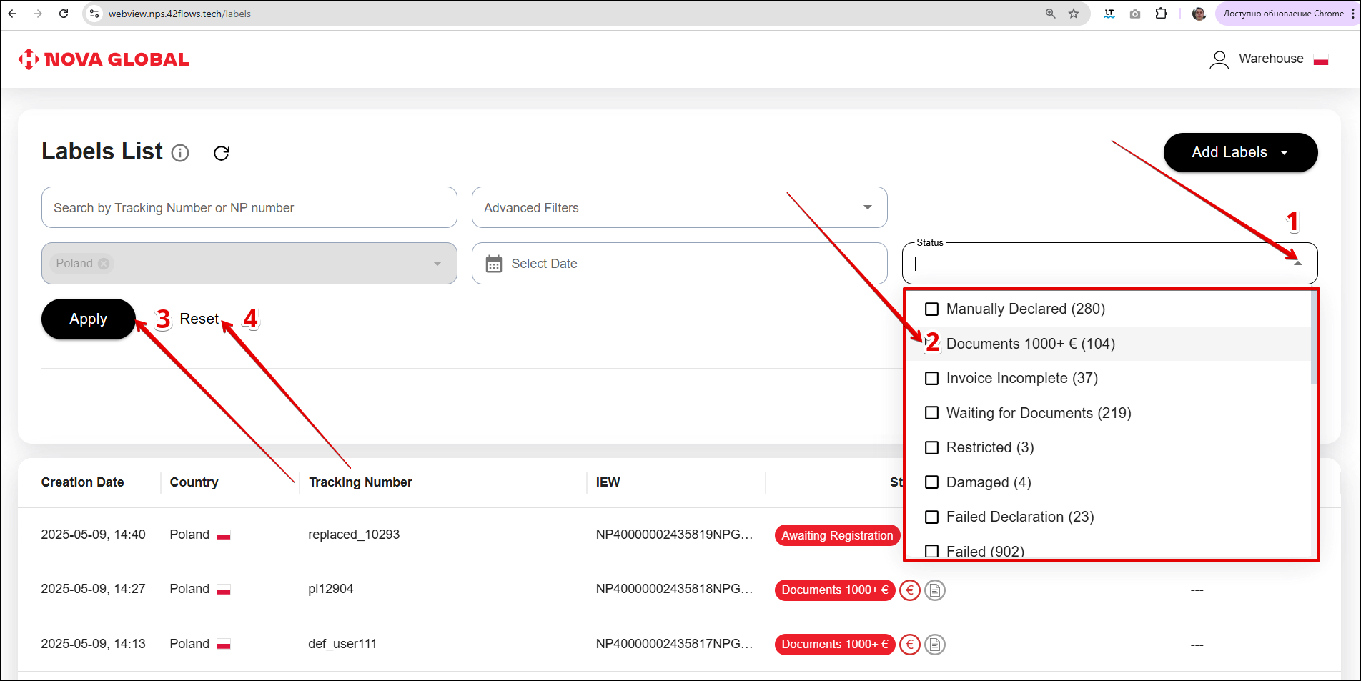This screenshot has width=1361, height=681.
Task: Expand the Advanced Filters dropdown
Action: pyautogui.click(x=867, y=208)
